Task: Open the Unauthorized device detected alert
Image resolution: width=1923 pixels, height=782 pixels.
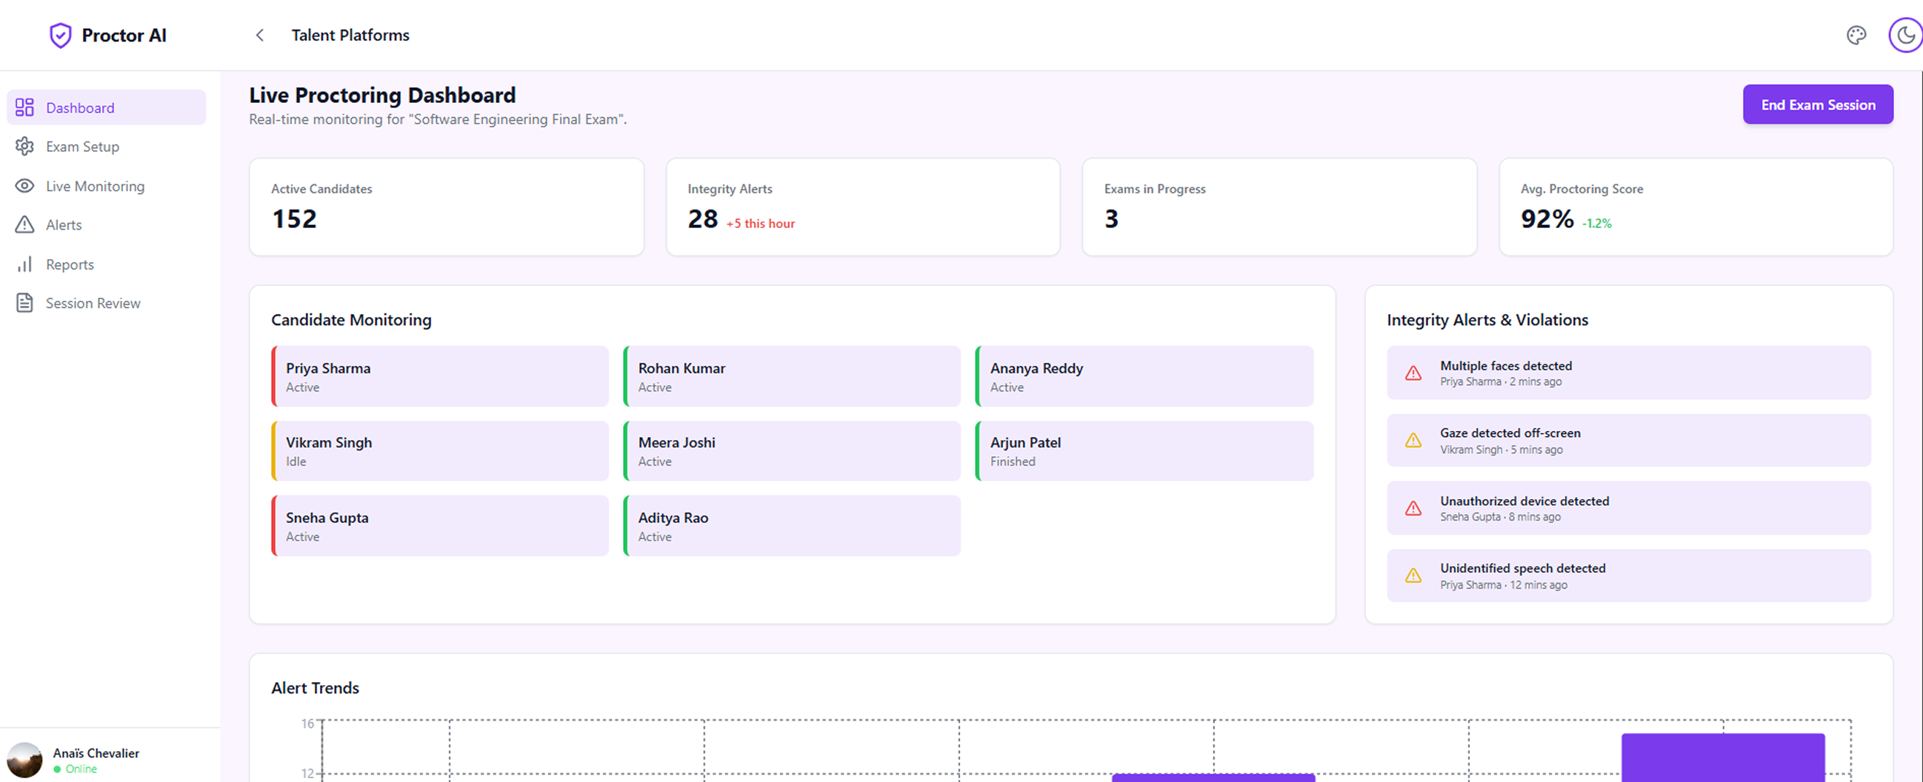Action: tap(1628, 507)
